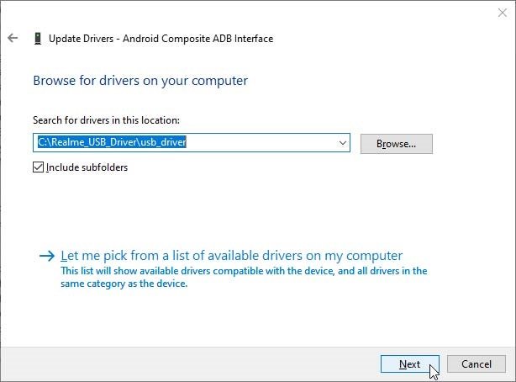Click empty space right of path field
This screenshot has height=382, width=516.
(x=474, y=144)
